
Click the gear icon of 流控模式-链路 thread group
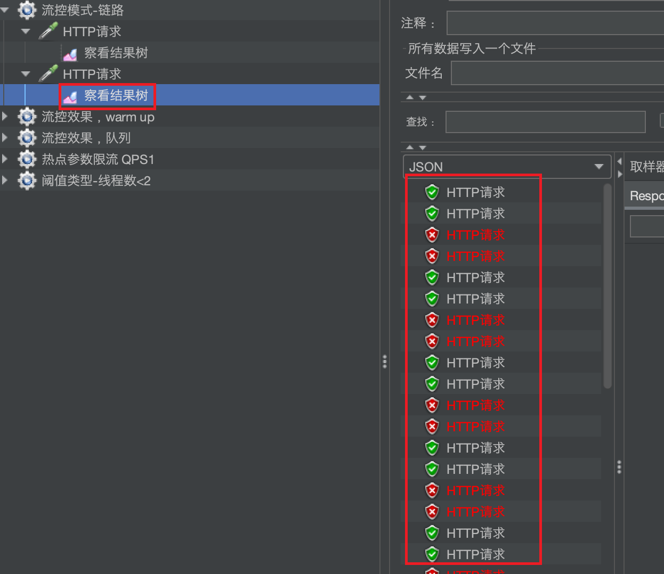click(27, 10)
